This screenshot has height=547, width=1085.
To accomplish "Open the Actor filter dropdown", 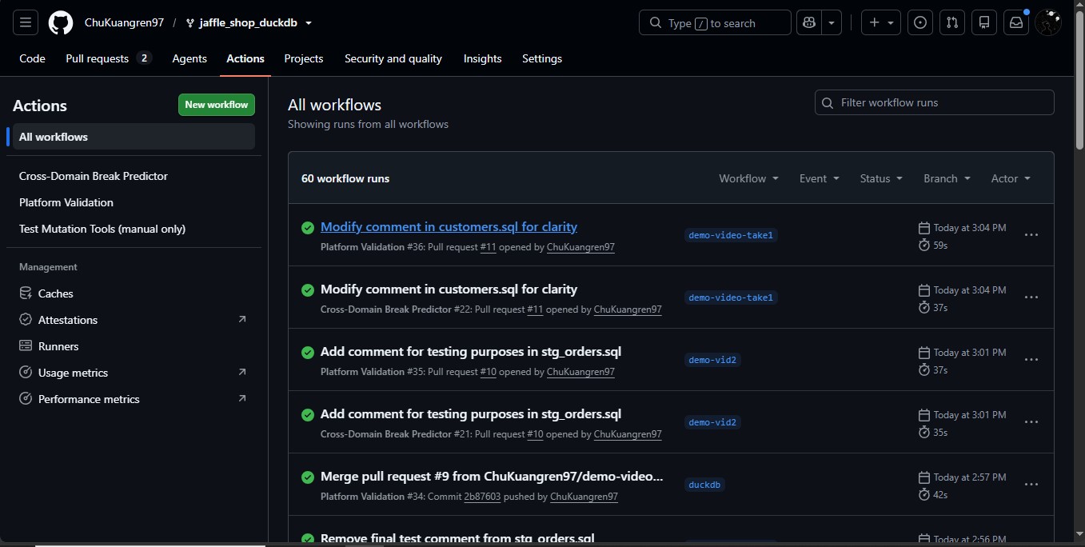I will [1011, 178].
